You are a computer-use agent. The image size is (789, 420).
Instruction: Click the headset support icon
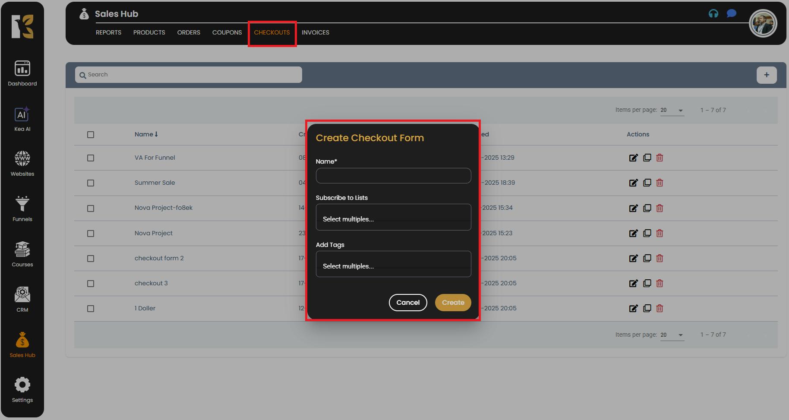coord(713,14)
